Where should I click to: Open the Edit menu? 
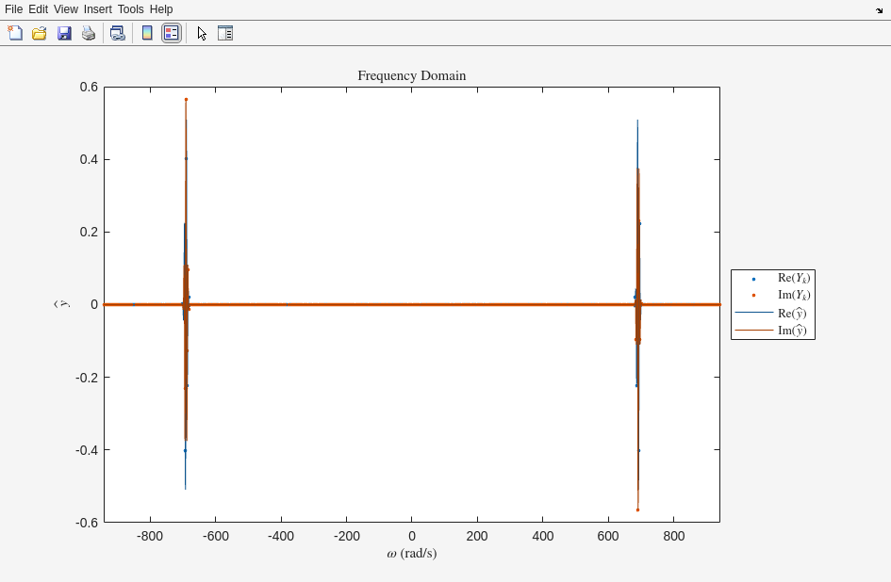[38, 9]
